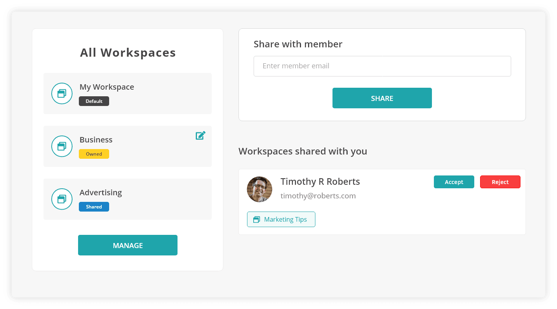Click the timothy@roberts.com email address
The height and width of the screenshot is (309, 557).
(x=318, y=196)
